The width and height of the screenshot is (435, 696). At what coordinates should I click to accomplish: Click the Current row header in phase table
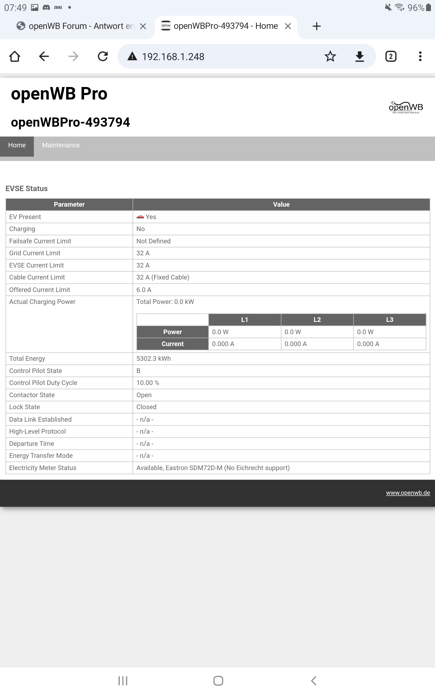173,344
